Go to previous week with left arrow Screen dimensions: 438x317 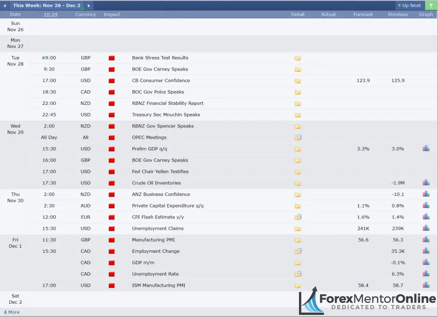coord(5,6)
